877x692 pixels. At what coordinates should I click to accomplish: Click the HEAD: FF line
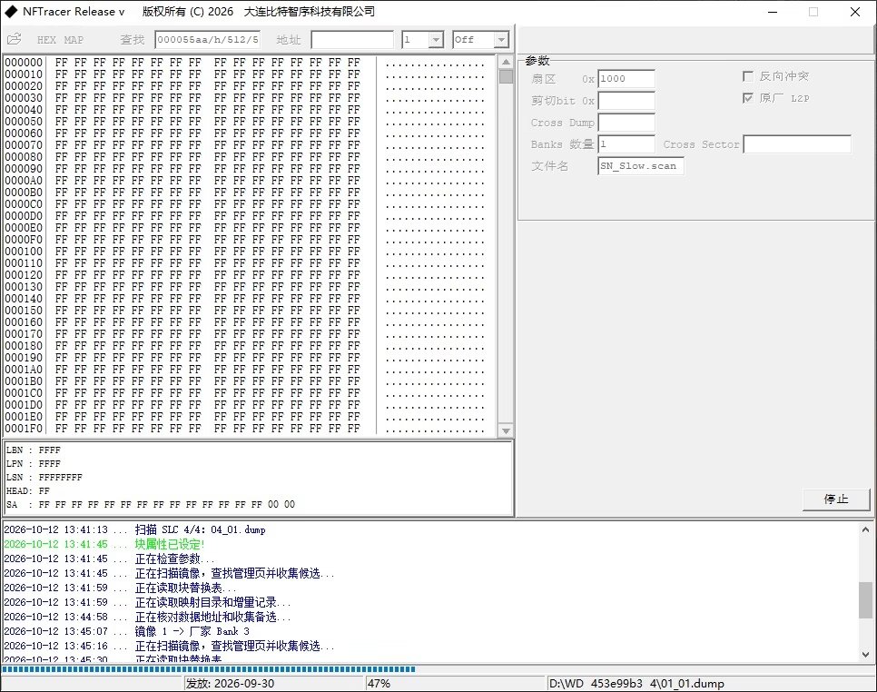tap(28, 490)
